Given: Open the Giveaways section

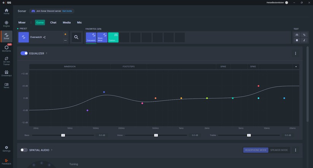Looking at the screenshot, I should tap(6, 73).
